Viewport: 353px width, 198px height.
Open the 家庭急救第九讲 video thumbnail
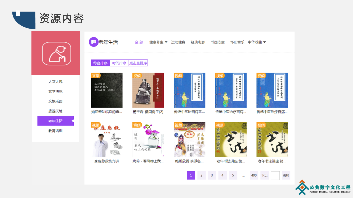coord(107,140)
